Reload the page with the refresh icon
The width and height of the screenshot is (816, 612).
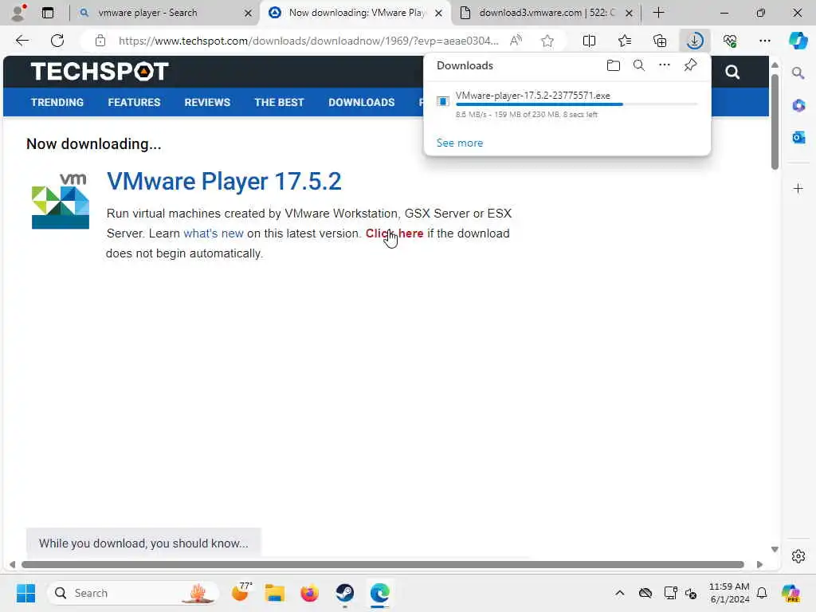(57, 41)
